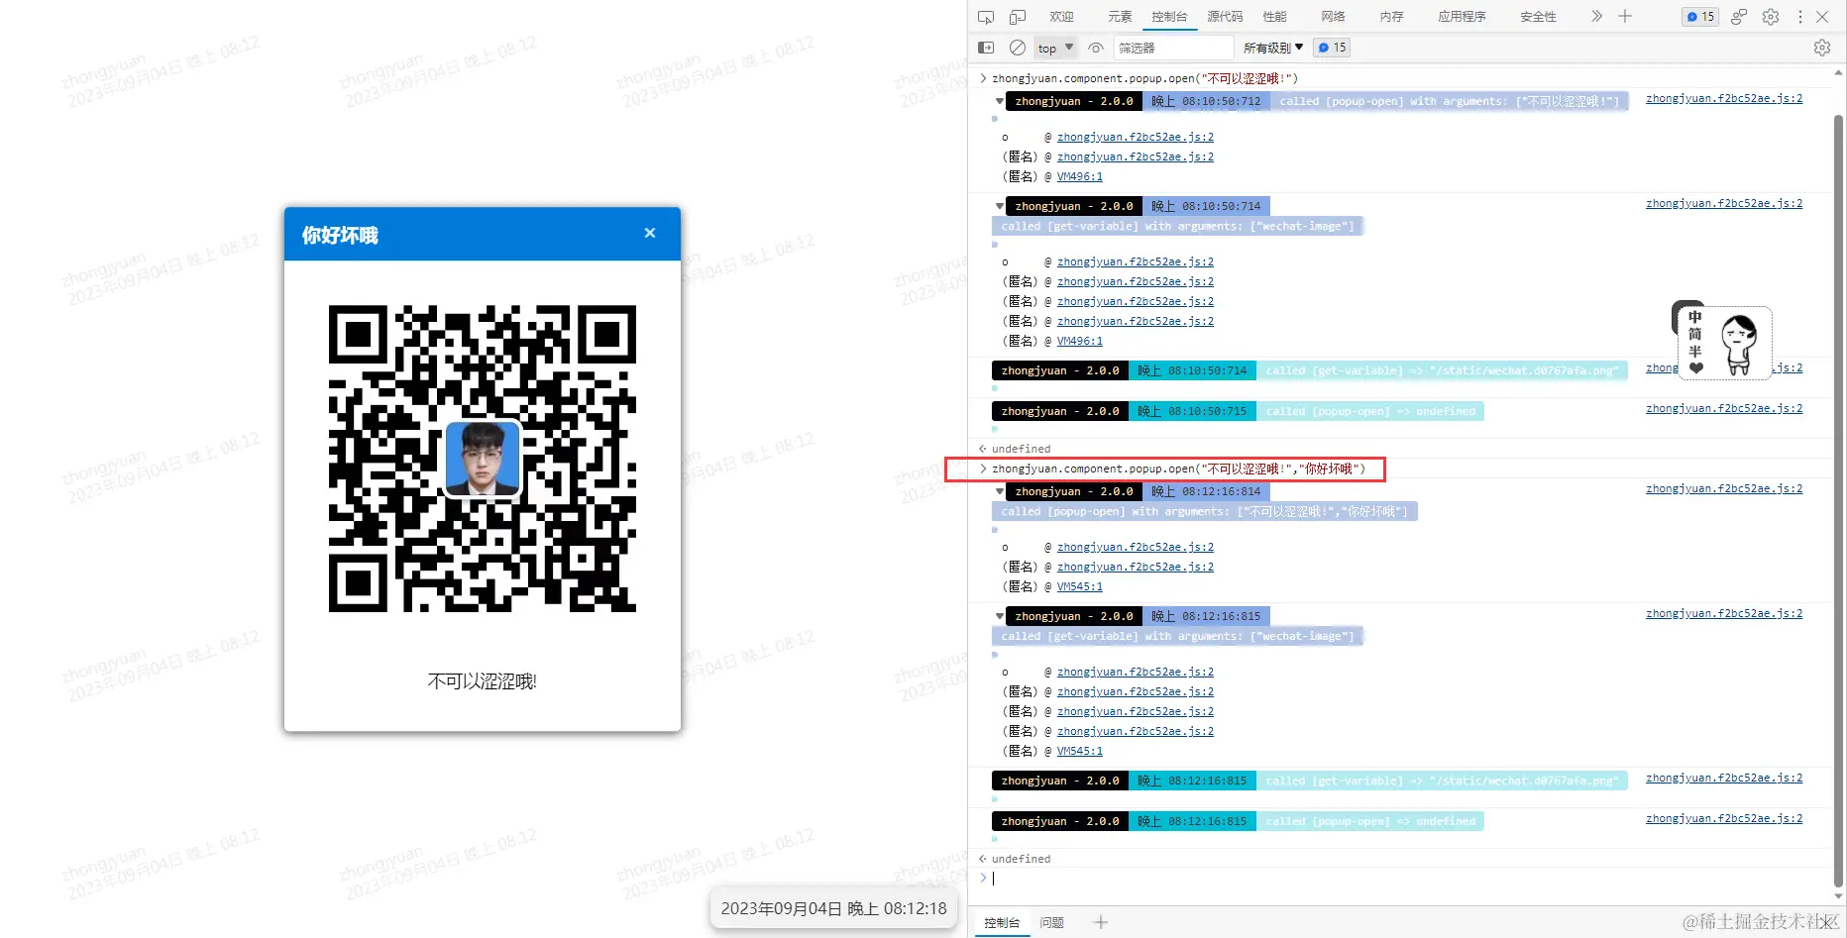Activate the inspect element picker tool
This screenshot has width=1847, height=938.
point(985,17)
